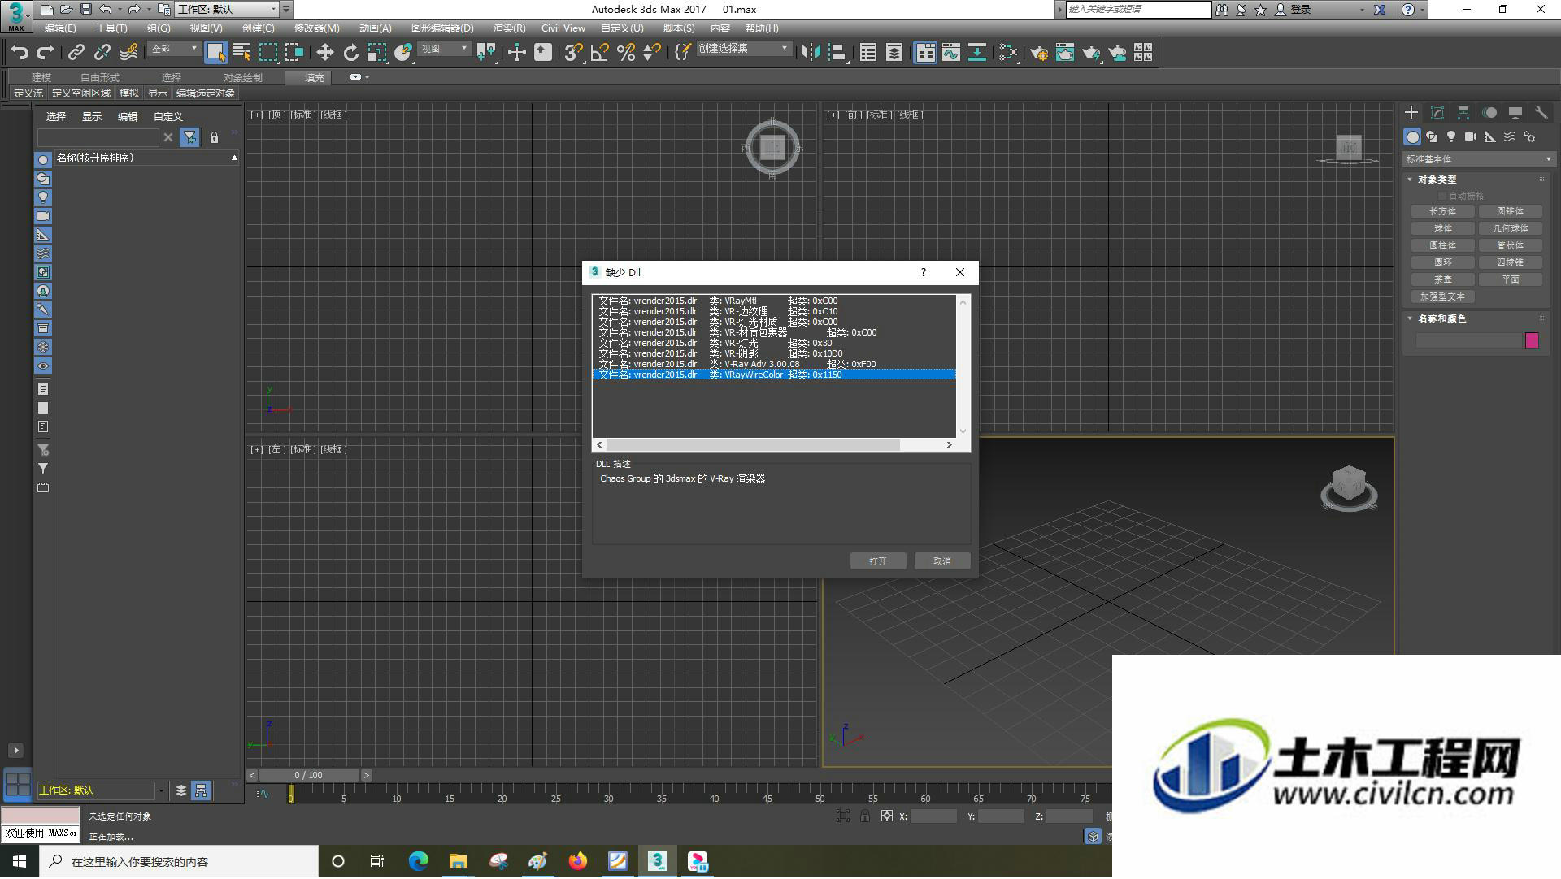Activate the Select and Move tool
Screen dimensions: 1561x879
coord(324,53)
